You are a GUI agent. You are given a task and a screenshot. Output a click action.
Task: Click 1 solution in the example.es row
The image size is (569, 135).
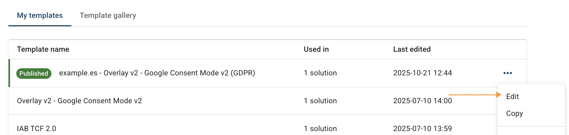pos(320,73)
